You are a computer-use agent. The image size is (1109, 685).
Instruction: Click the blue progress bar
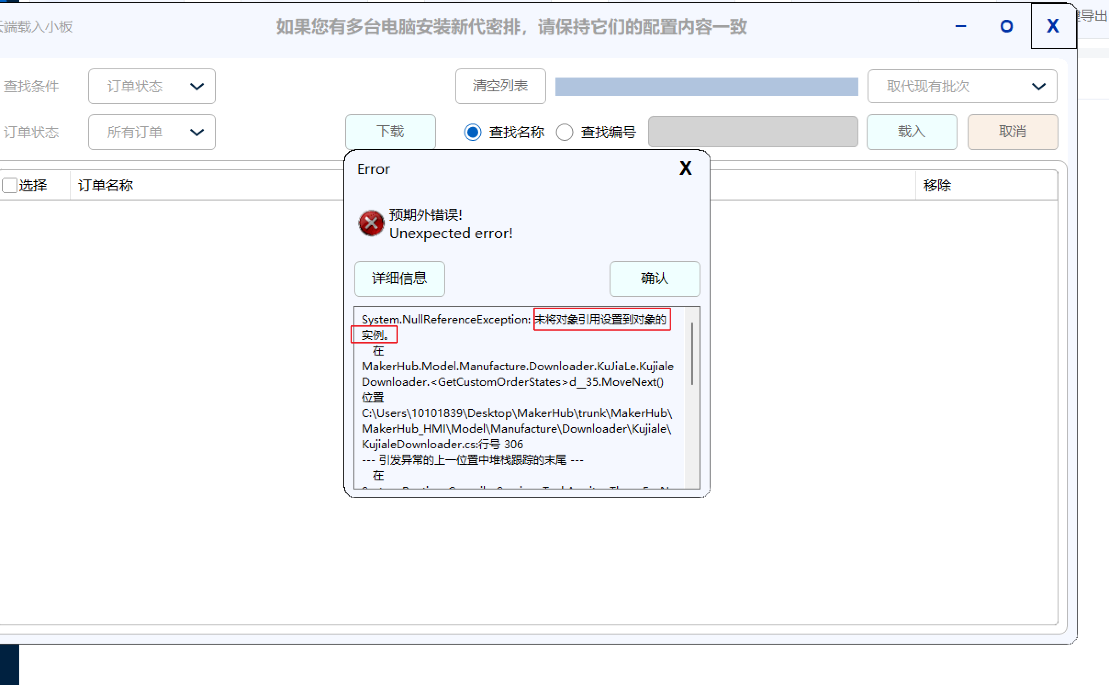click(x=706, y=86)
